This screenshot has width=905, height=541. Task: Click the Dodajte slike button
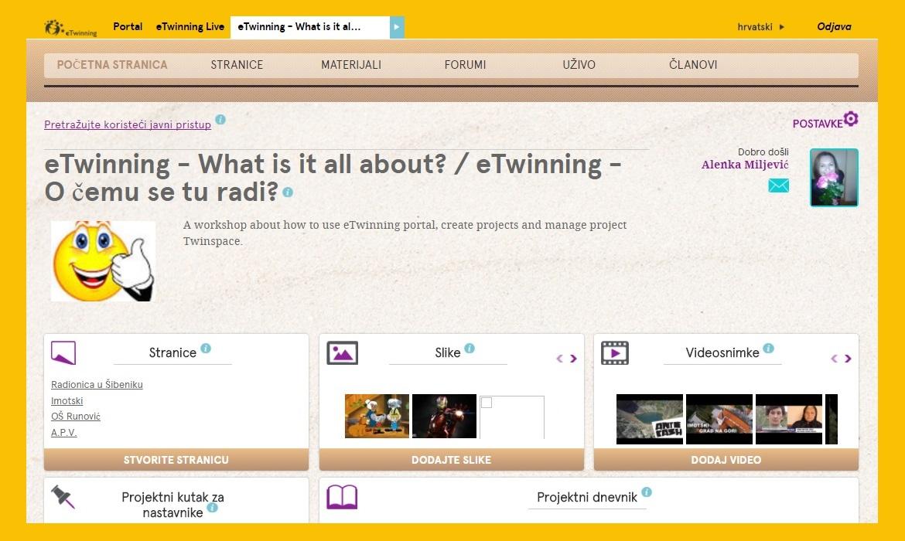click(x=452, y=460)
